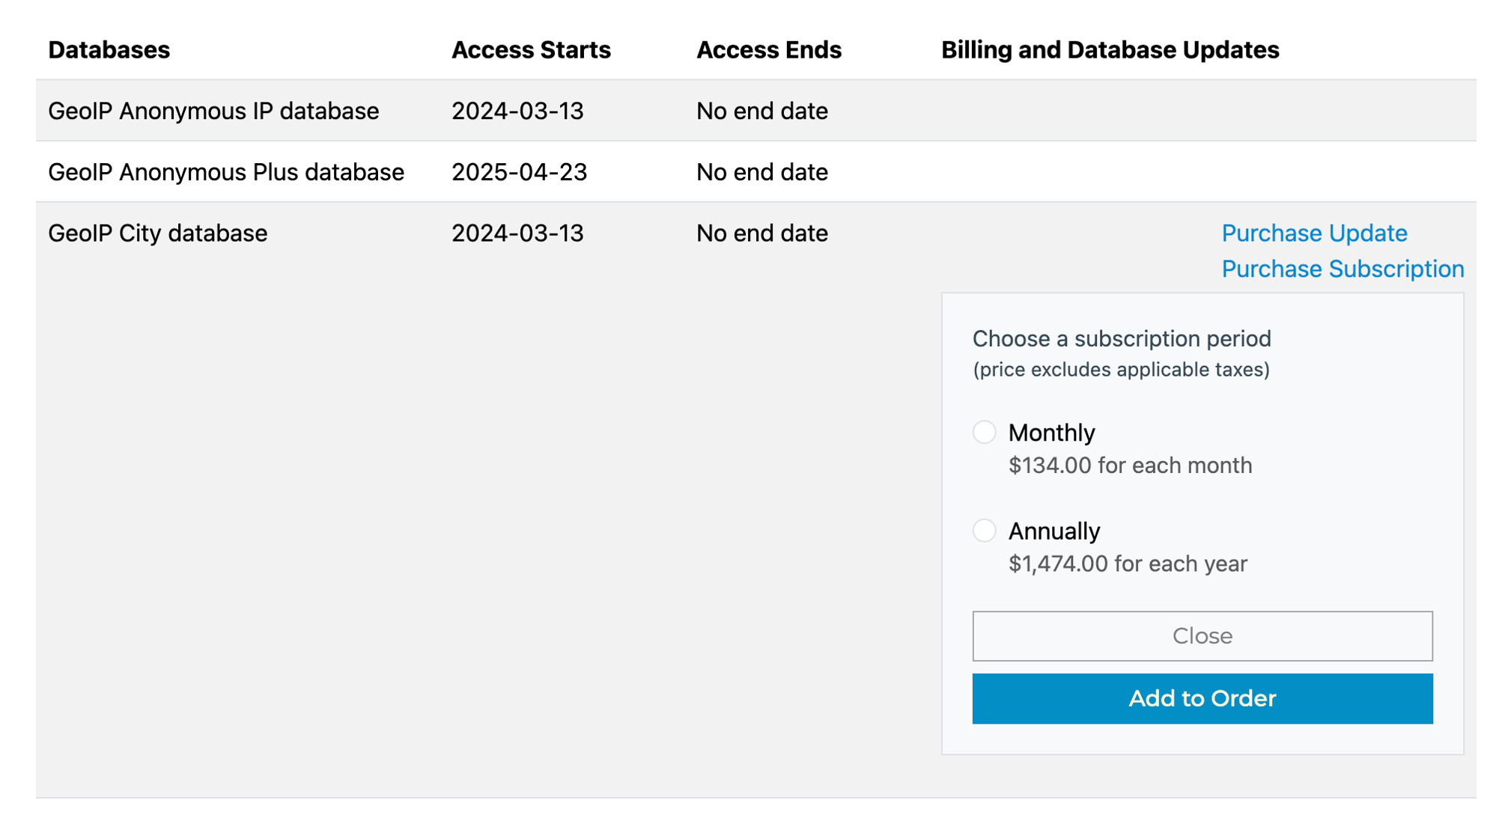Screen dimensions: 1505x815
Task: Click GeoIP Anonymous IP start date 2024-03-13
Action: 517,111
